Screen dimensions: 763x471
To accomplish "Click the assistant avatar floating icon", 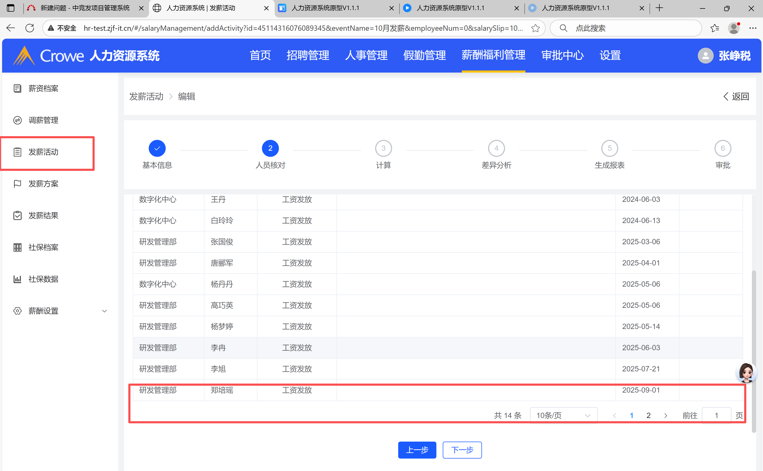I will (746, 372).
